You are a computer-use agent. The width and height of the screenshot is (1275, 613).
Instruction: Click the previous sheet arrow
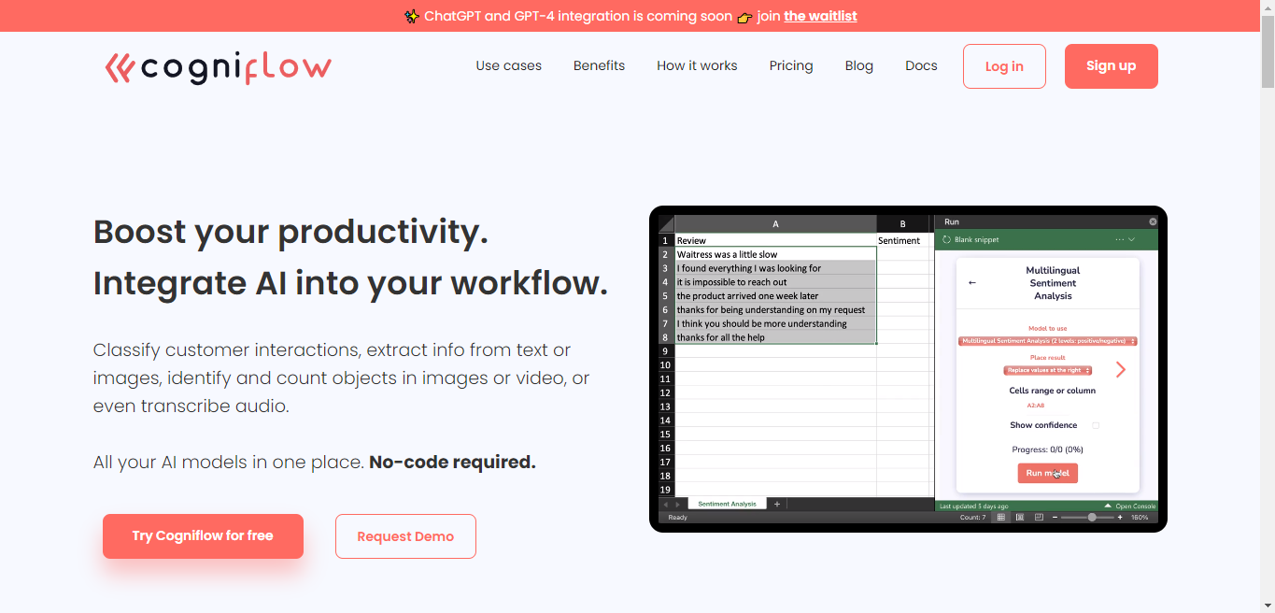click(x=666, y=505)
